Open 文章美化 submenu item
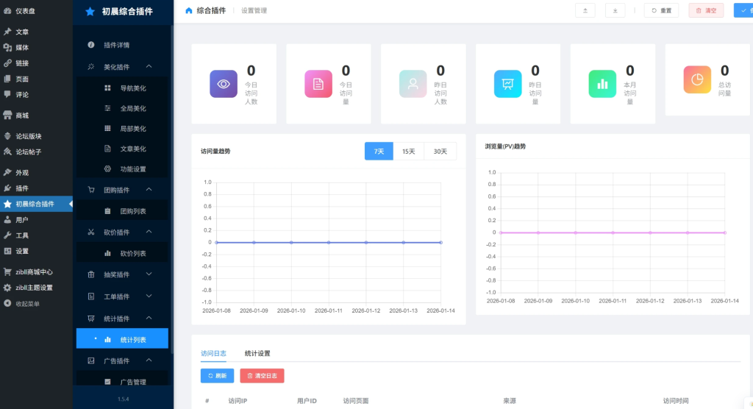 click(x=123, y=149)
